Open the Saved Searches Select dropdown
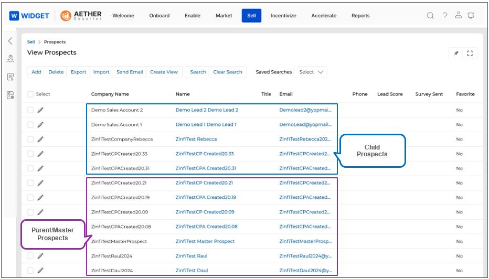This screenshot has height=279, width=489. pyautogui.click(x=311, y=72)
